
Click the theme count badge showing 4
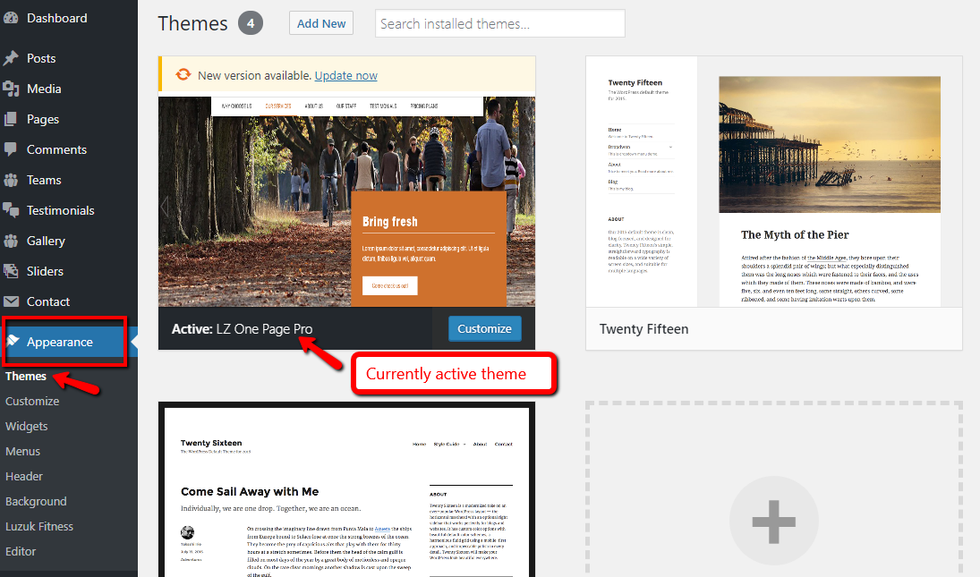(x=251, y=23)
